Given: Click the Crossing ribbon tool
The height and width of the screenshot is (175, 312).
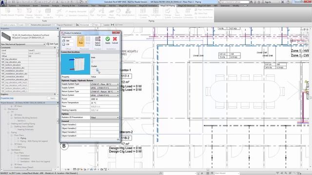Looking at the screenshot, I should (59, 13).
